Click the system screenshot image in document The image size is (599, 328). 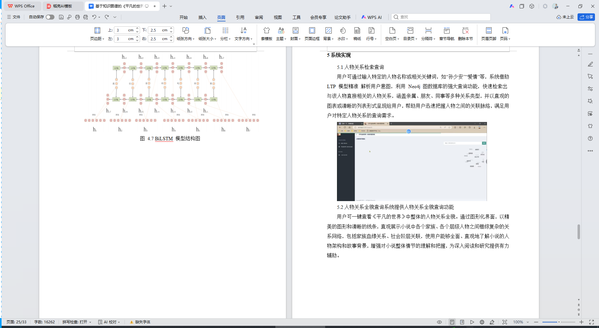pyautogui.click(x=412, y=161)
